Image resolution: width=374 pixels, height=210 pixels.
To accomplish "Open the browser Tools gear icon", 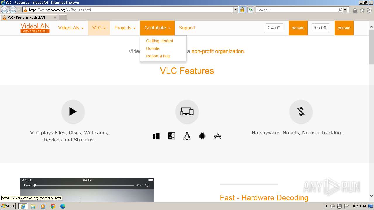I will click(369, 10).
